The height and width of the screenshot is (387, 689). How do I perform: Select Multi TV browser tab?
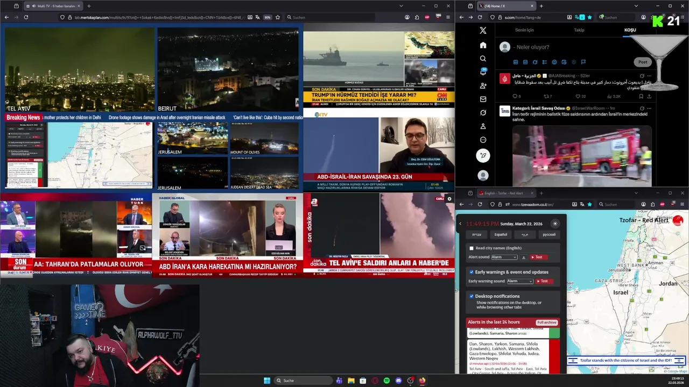pos(53,6)
